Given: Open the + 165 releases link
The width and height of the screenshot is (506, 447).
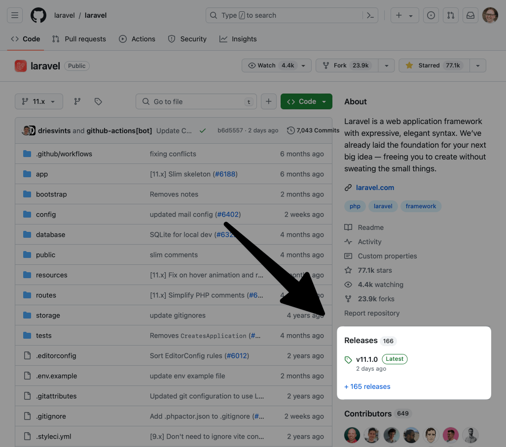Looking at the screenshot, I should (x=367, y=386).
